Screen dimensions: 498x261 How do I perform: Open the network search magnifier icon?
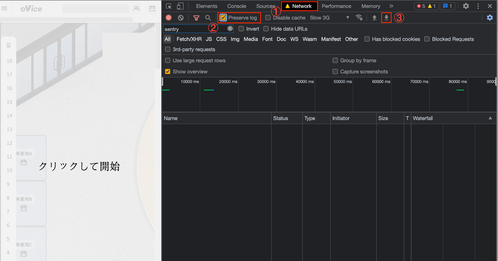click(x=208, y=18)
